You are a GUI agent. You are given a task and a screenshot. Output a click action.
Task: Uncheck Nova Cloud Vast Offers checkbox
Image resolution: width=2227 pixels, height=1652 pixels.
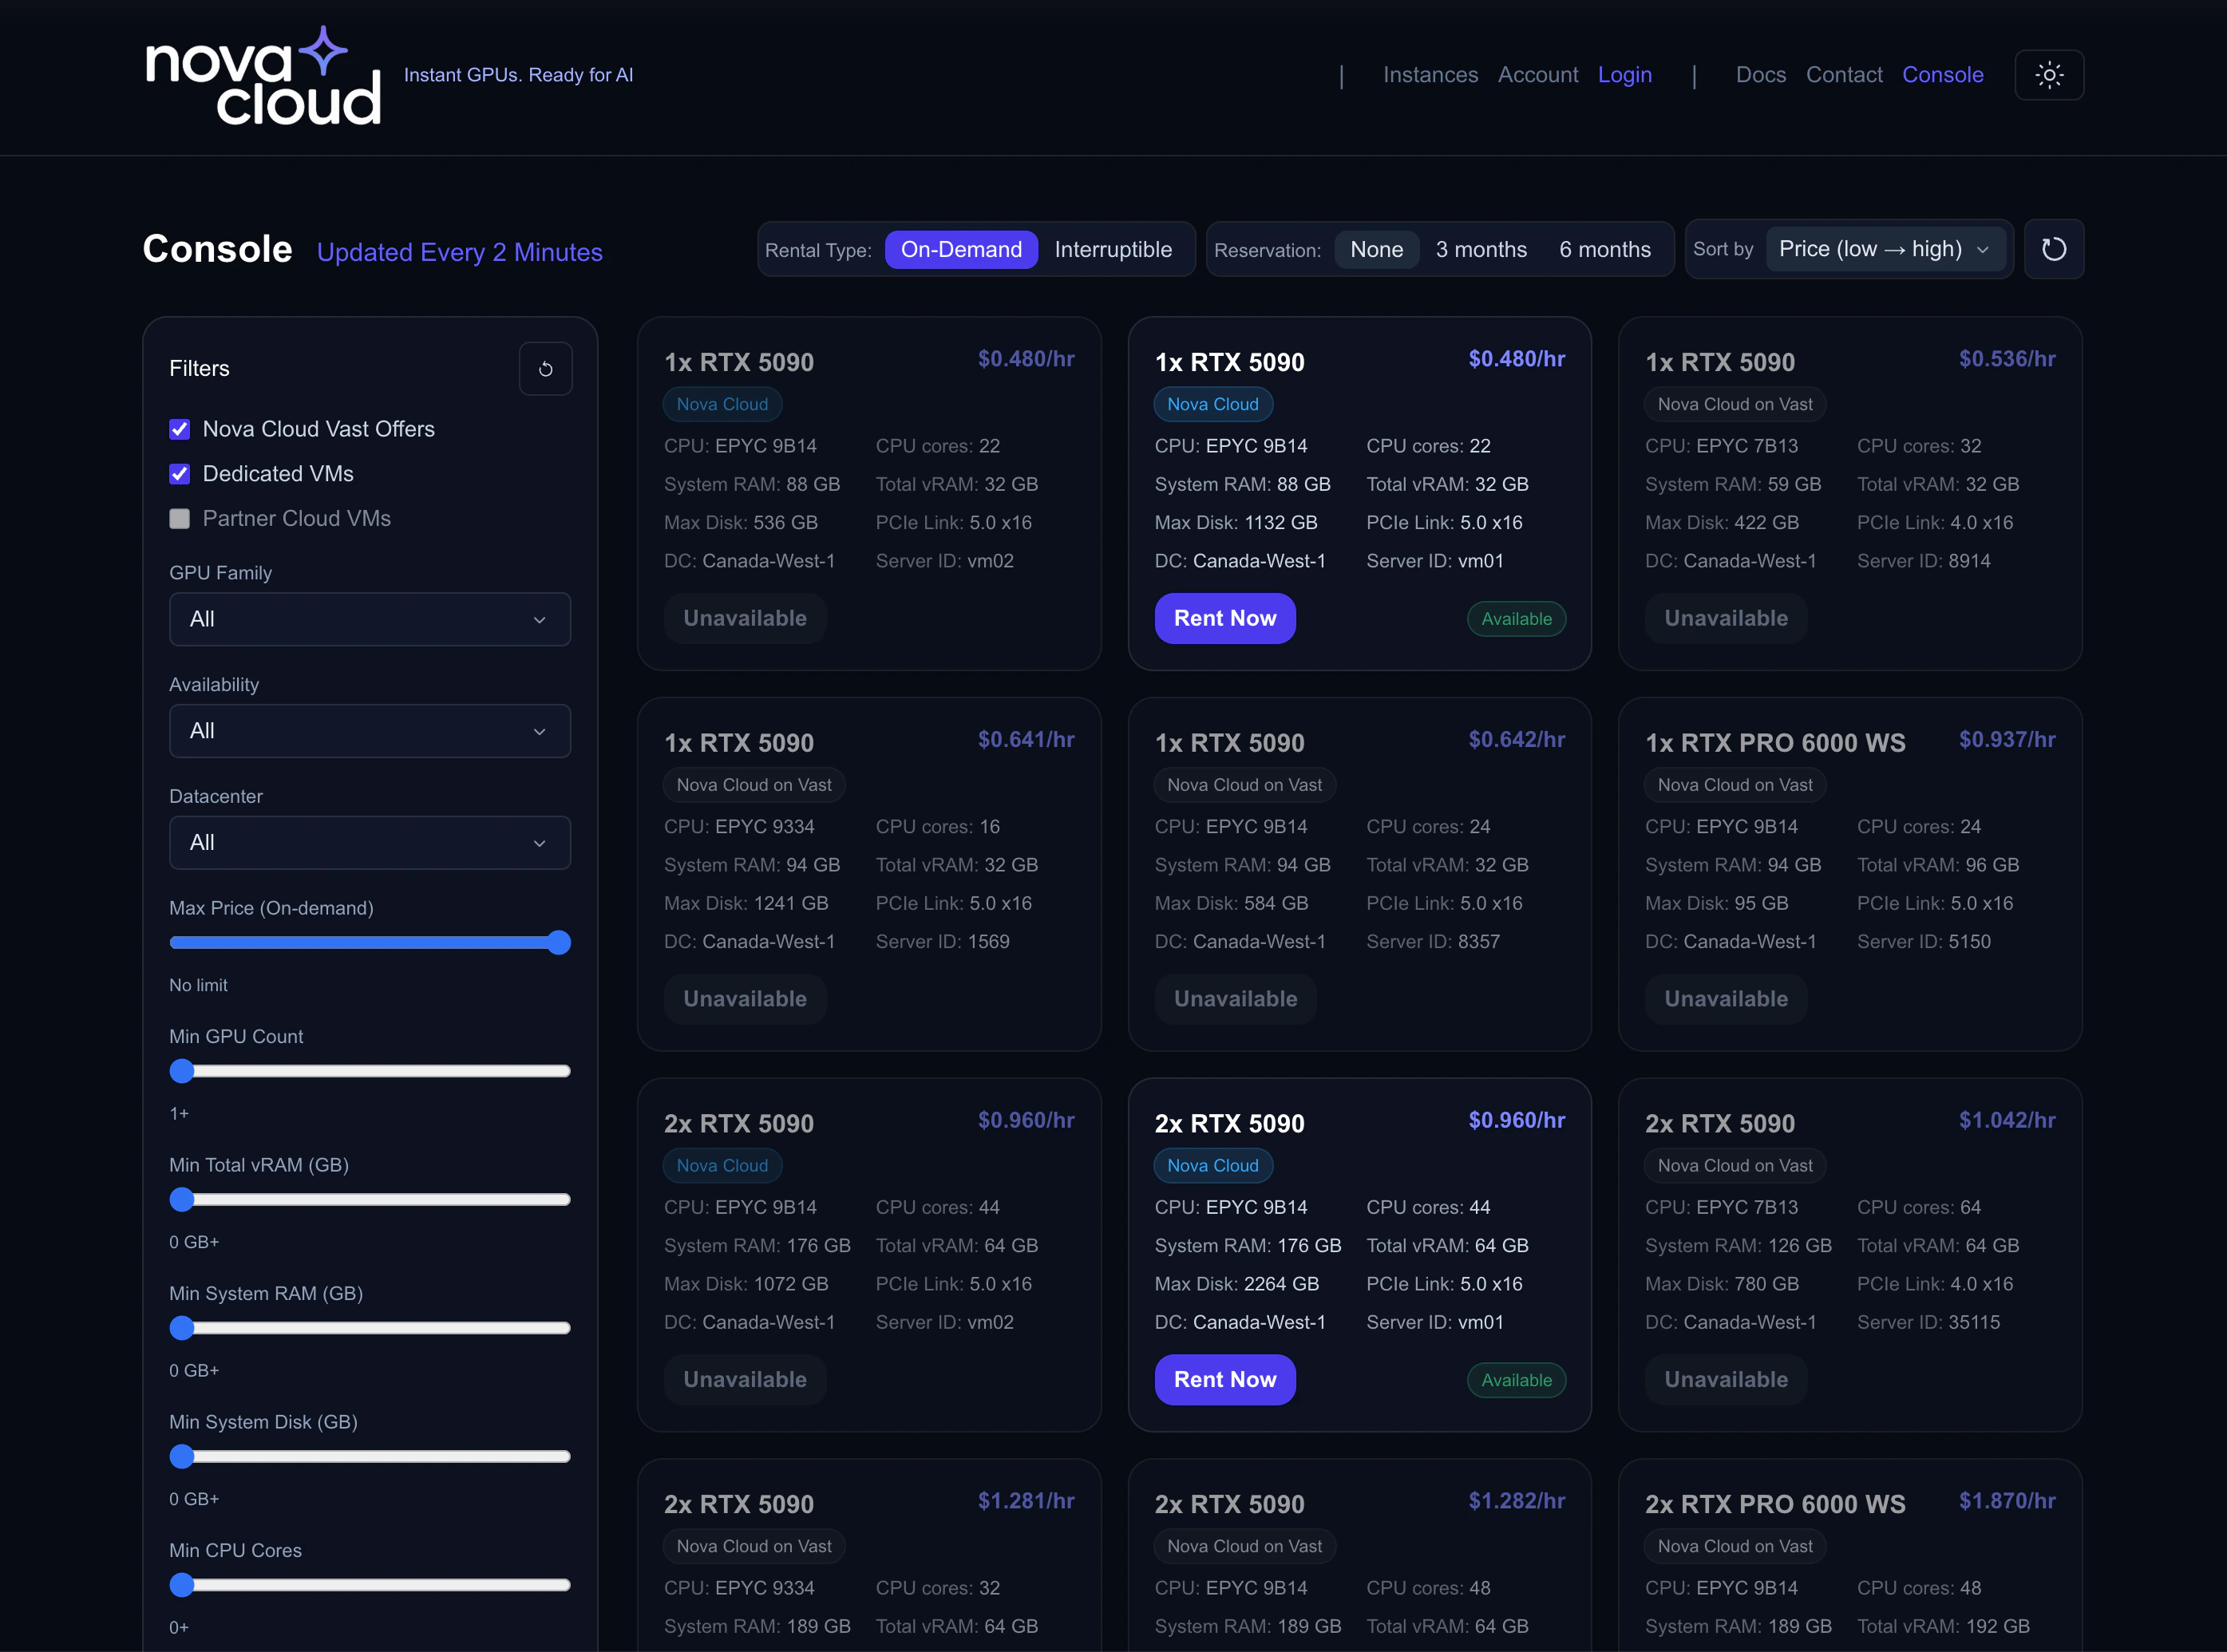(x=180, y=429)
